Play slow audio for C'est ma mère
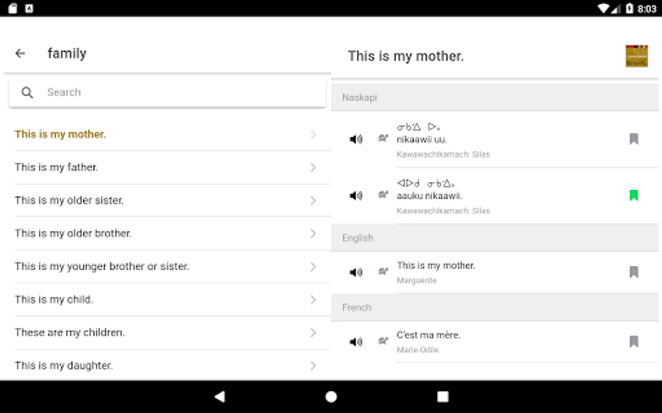The width and height of the screenshot is (662, 413). 383,341
